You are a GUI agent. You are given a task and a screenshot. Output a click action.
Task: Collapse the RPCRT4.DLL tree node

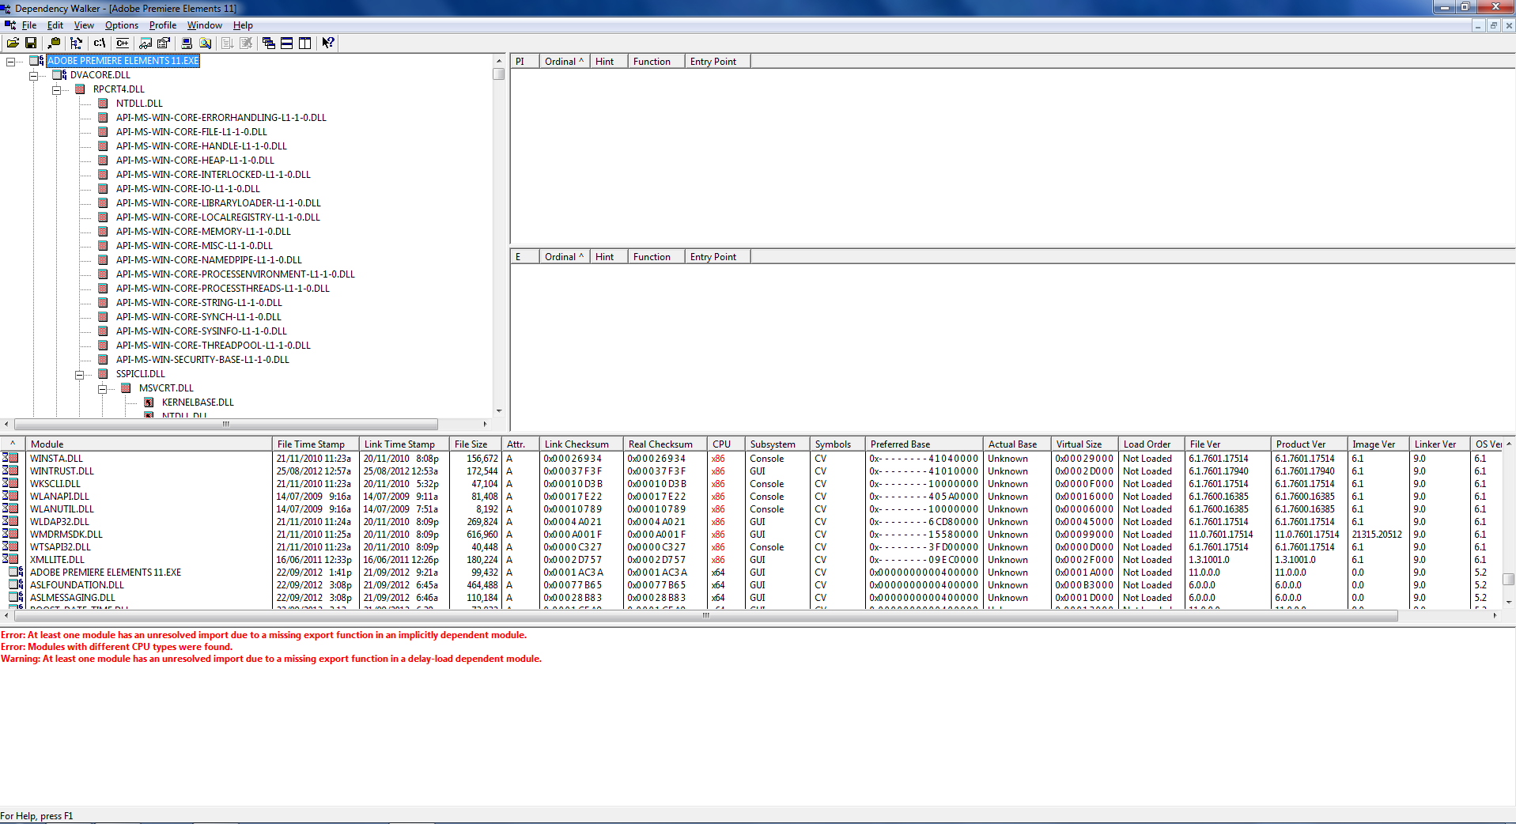[56, 89]
